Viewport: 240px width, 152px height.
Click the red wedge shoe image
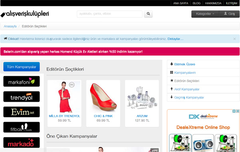[103, 97]
